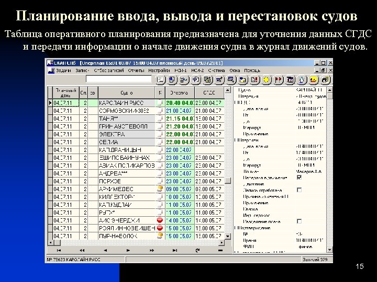Image resolution: width=377 pixels, height=282 pixels.
Task: Select the КАП.ДРАНИЦЫН ship row
Action: (136, 150)
